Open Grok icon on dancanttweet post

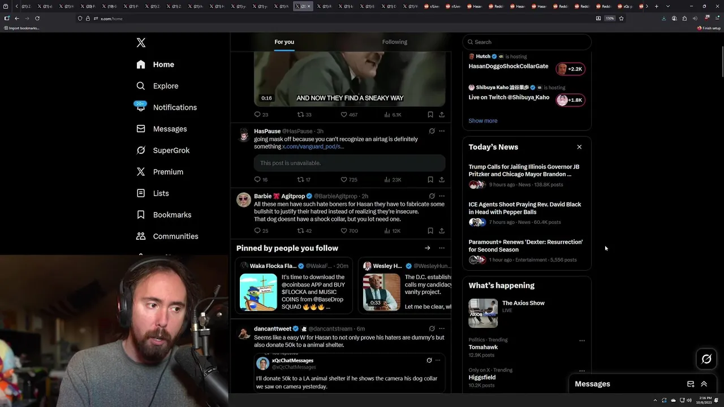432,328
